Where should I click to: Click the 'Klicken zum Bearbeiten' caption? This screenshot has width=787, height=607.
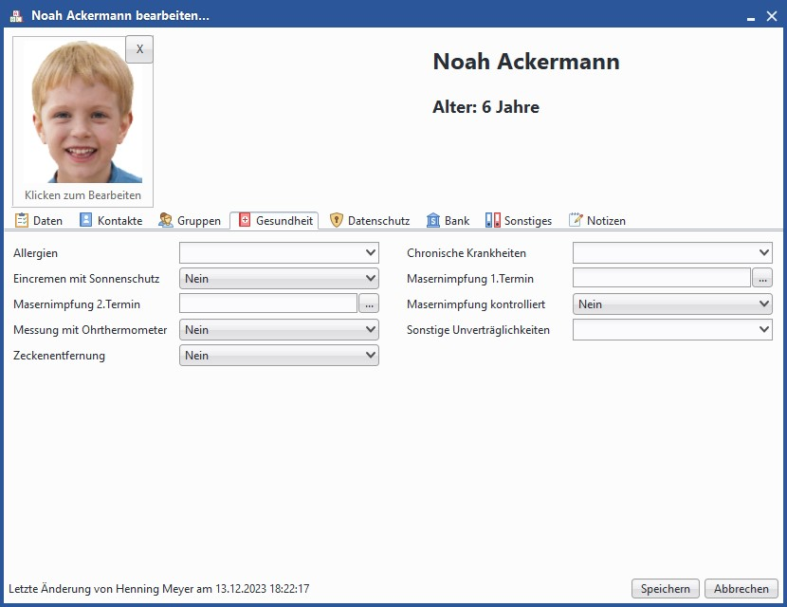pos(82,195)
